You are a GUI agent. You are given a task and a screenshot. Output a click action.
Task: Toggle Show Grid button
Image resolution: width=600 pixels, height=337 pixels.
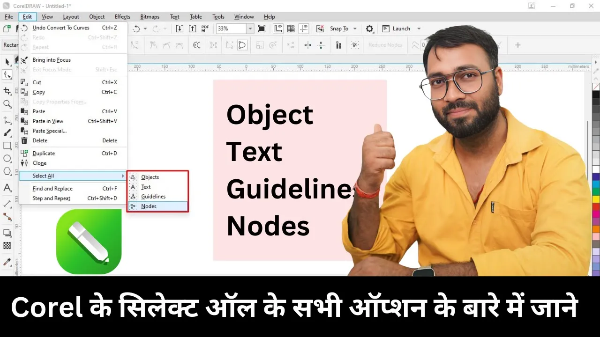click(x=291, y=29)
